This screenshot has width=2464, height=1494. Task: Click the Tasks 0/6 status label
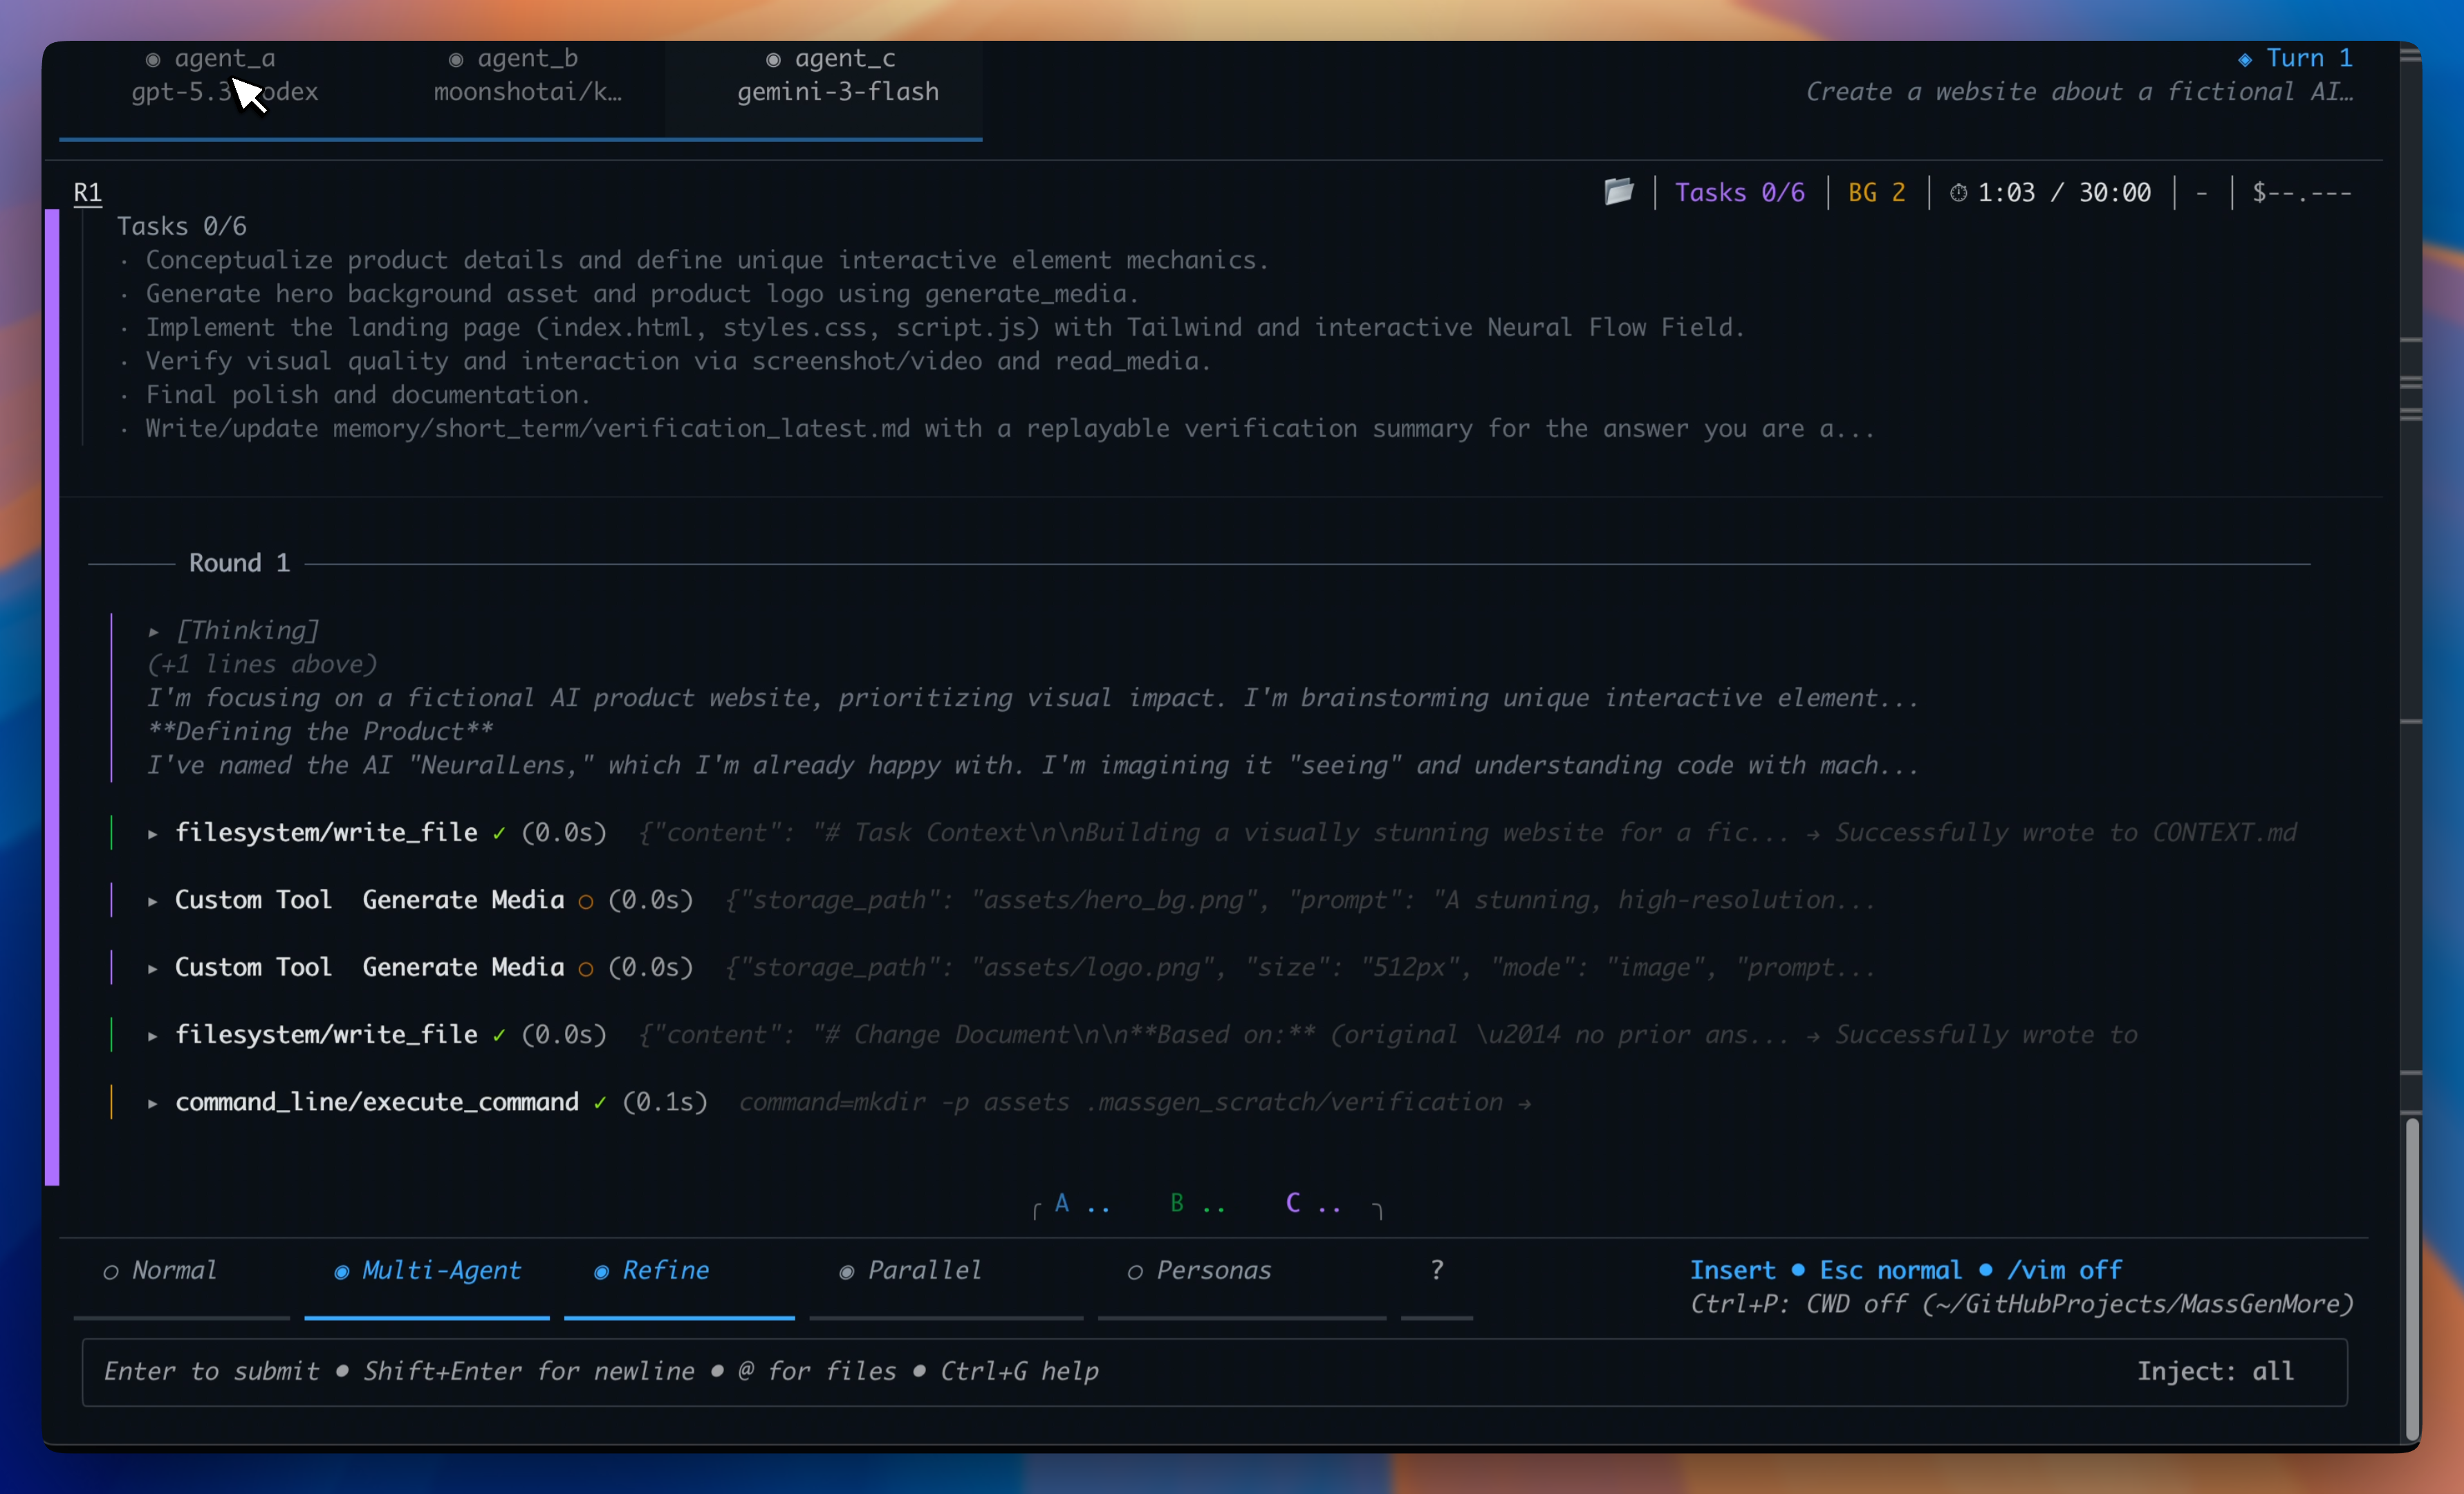[1739, 192]
